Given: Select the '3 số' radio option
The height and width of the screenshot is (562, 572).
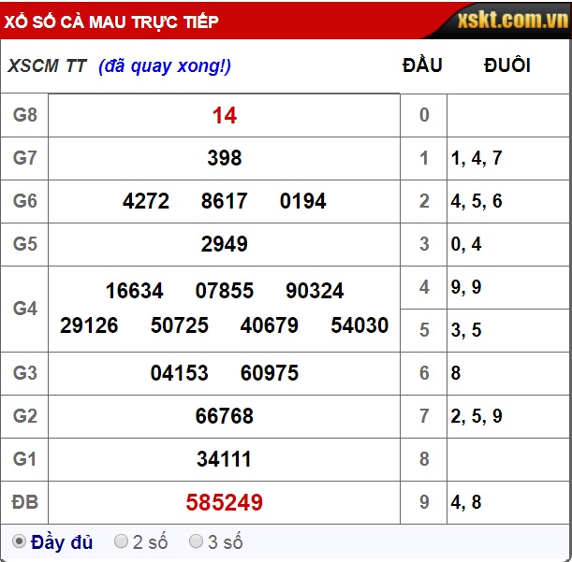Looking at the screenshot, I should (197, 541).
